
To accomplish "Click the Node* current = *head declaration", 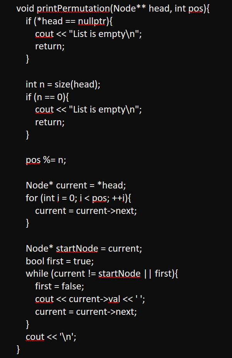I will click(76, 185).
